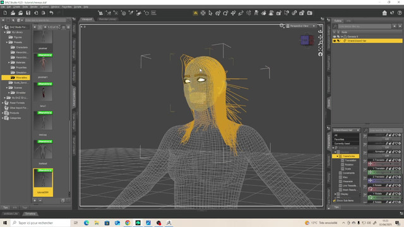Select the Rotate tool icon
The image size is (404, 227).
(x=225, y=13)
